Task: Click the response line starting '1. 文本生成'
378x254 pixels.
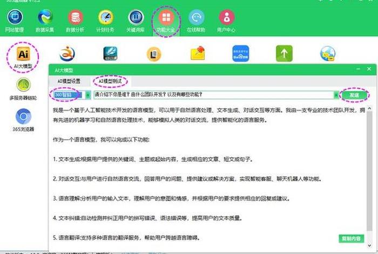Action: coord(153,159)
